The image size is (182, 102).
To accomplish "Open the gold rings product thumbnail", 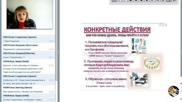I will (173, 91).
